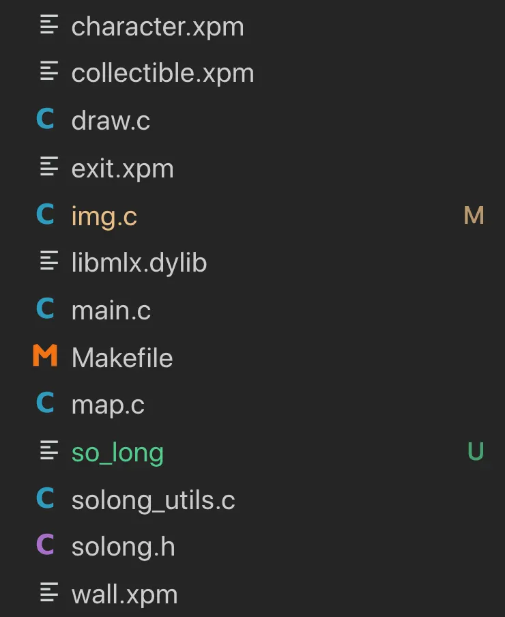Open main.c source file
This screenshot has height=617, width=505.
pos(111,311)
